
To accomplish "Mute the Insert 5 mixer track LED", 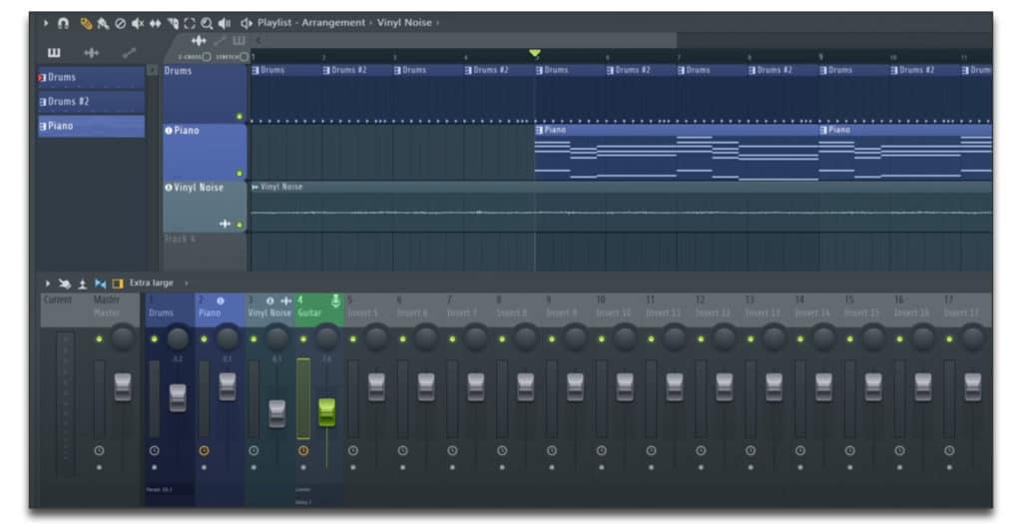I will 352,339.
